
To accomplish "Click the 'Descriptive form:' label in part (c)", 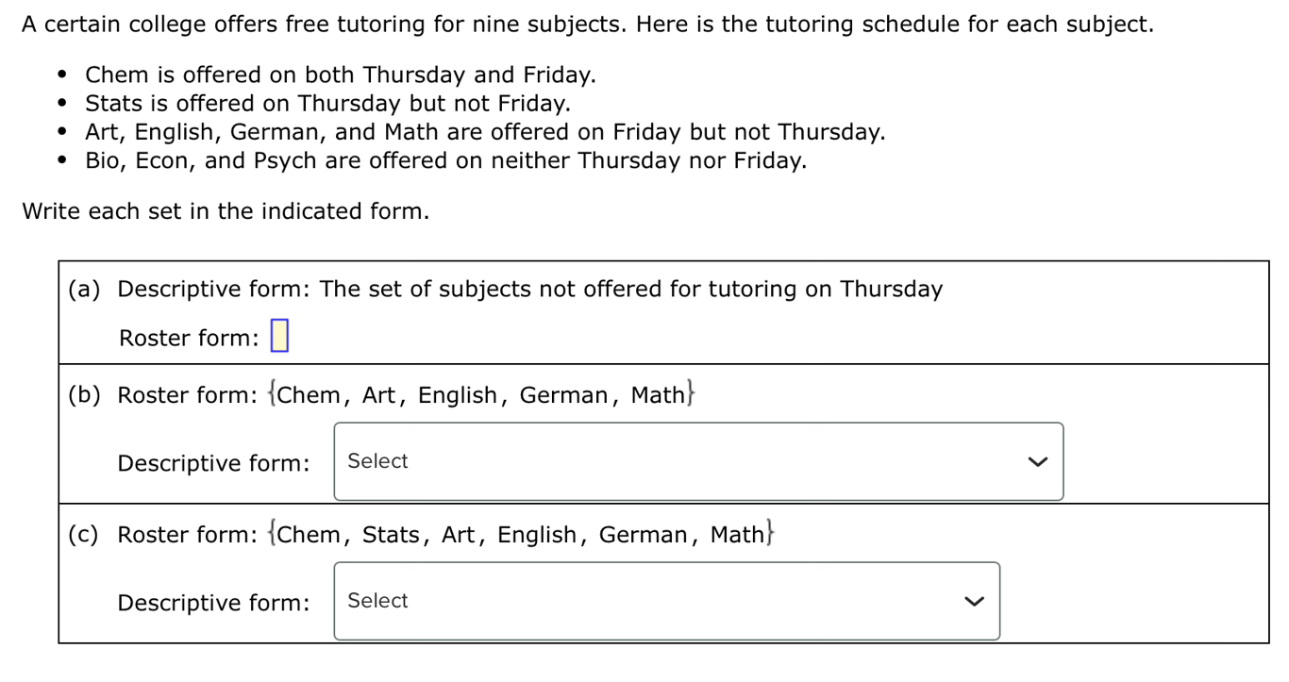I will pos(213,603).
